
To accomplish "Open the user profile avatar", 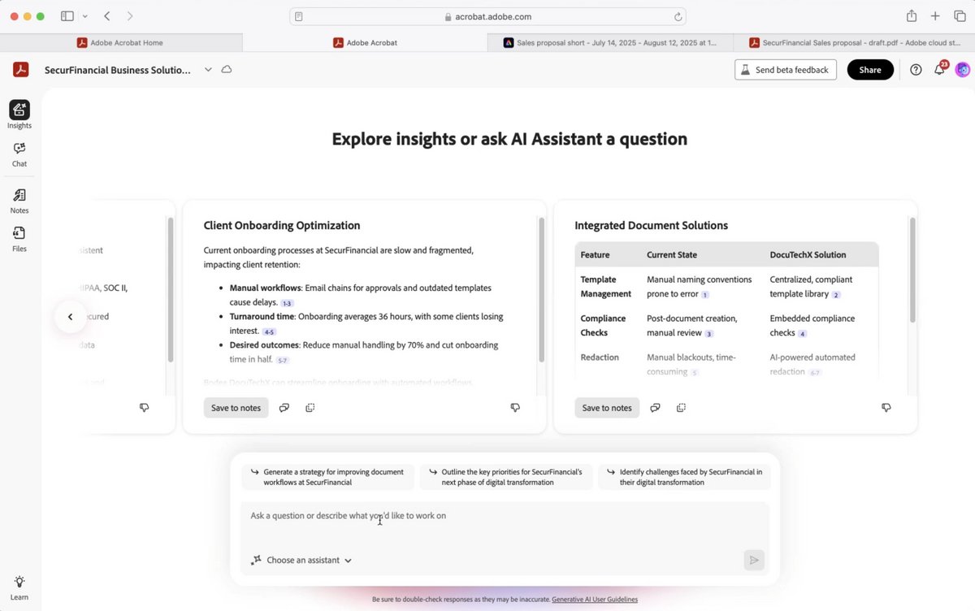I will coord(963,70).
